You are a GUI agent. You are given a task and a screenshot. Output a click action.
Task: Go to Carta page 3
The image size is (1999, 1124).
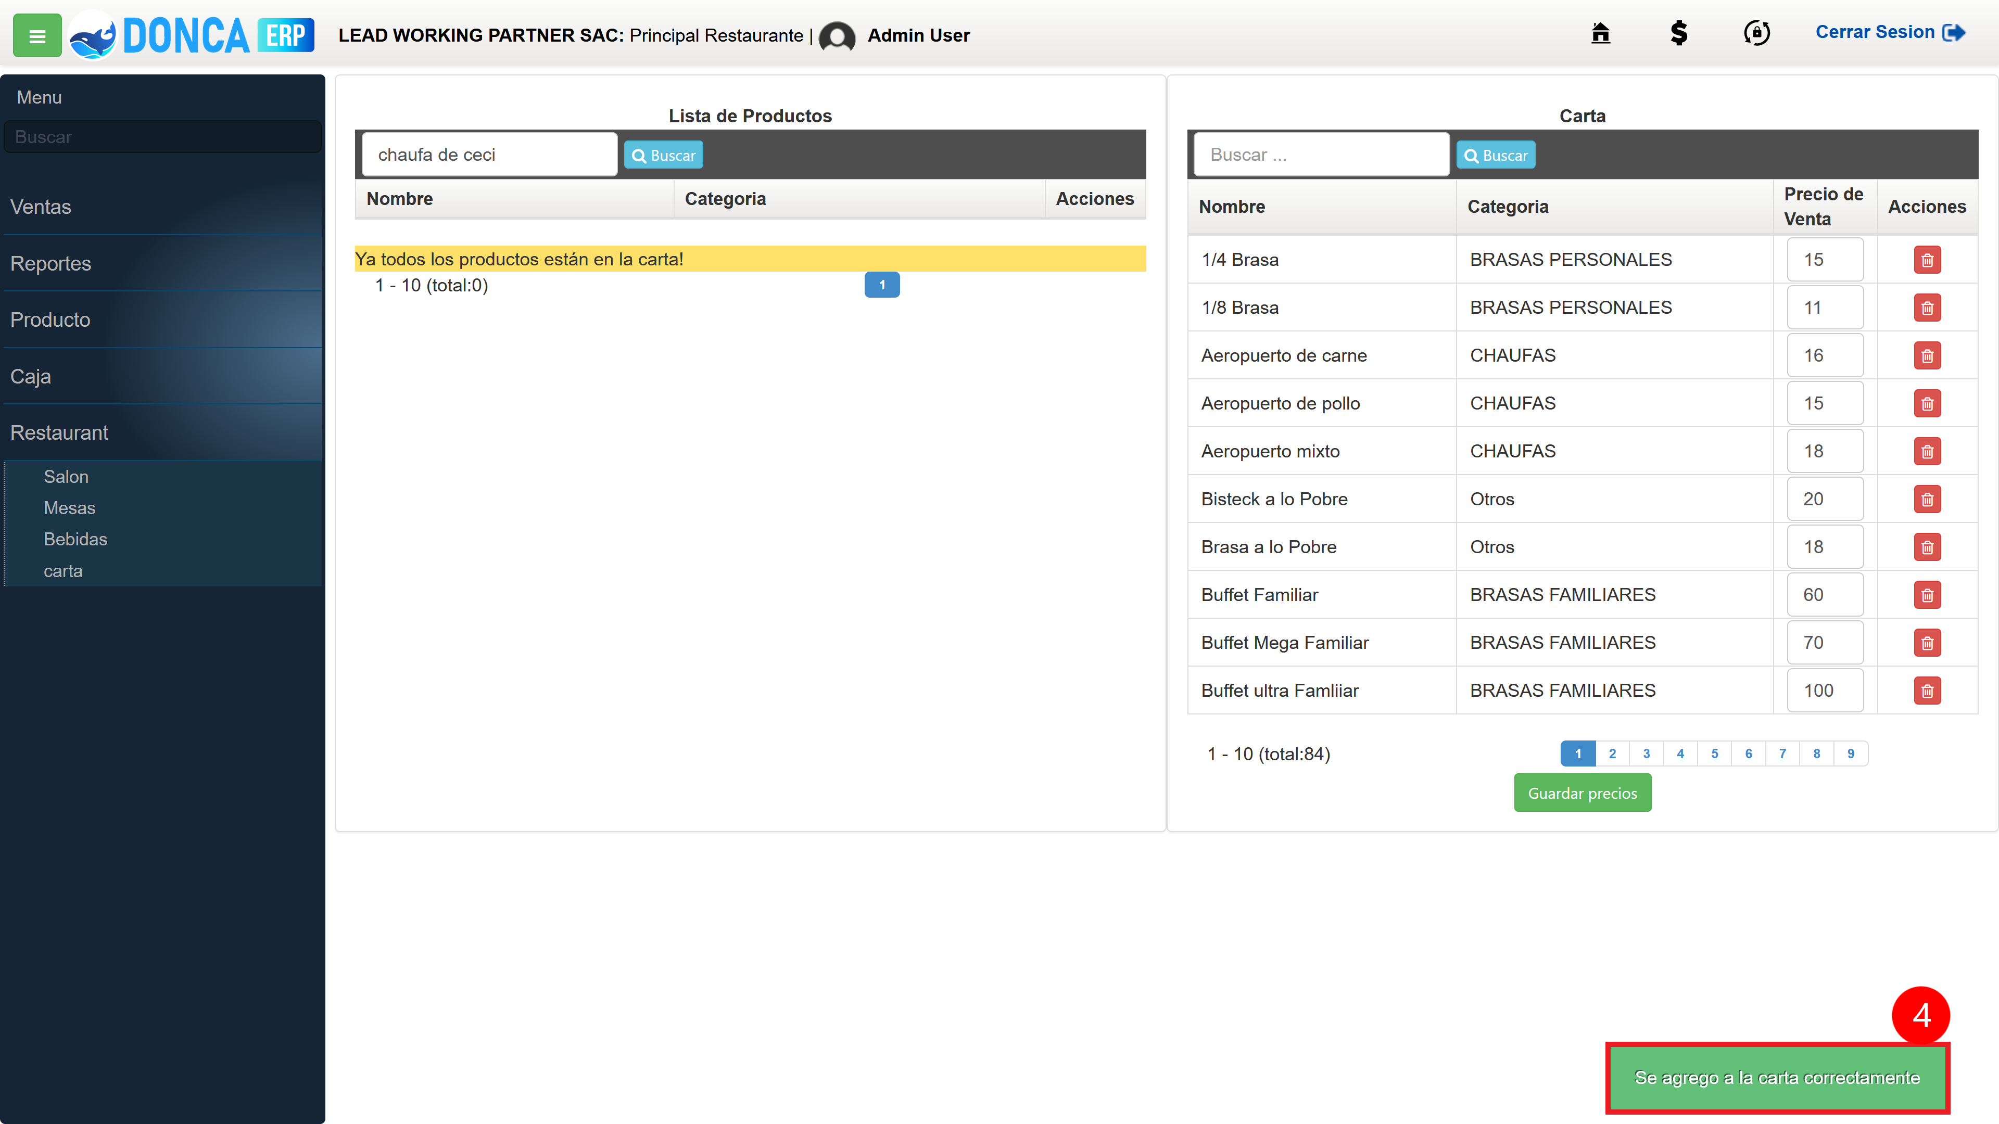pos(1646,754)
